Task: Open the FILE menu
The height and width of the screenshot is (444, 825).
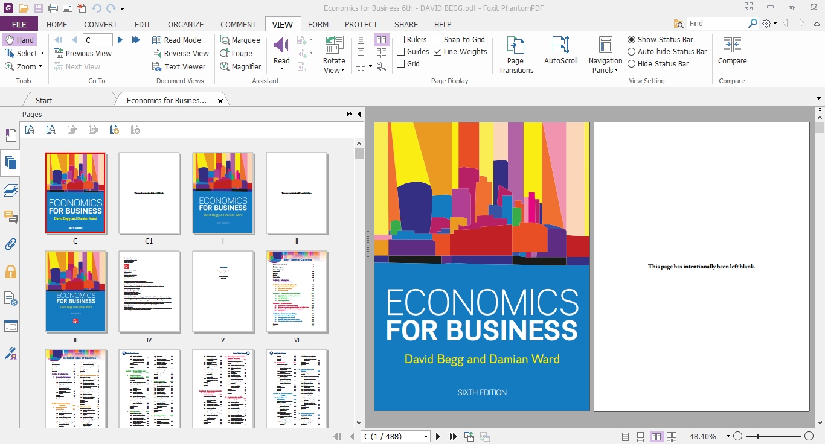Action: 19,24
